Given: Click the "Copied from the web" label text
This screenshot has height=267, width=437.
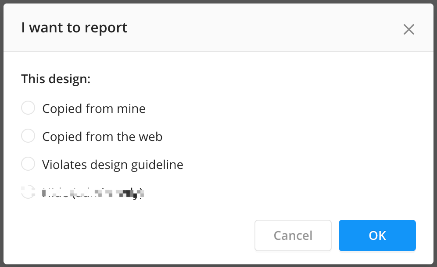Looking at the screenshot, I should point(102,137).
